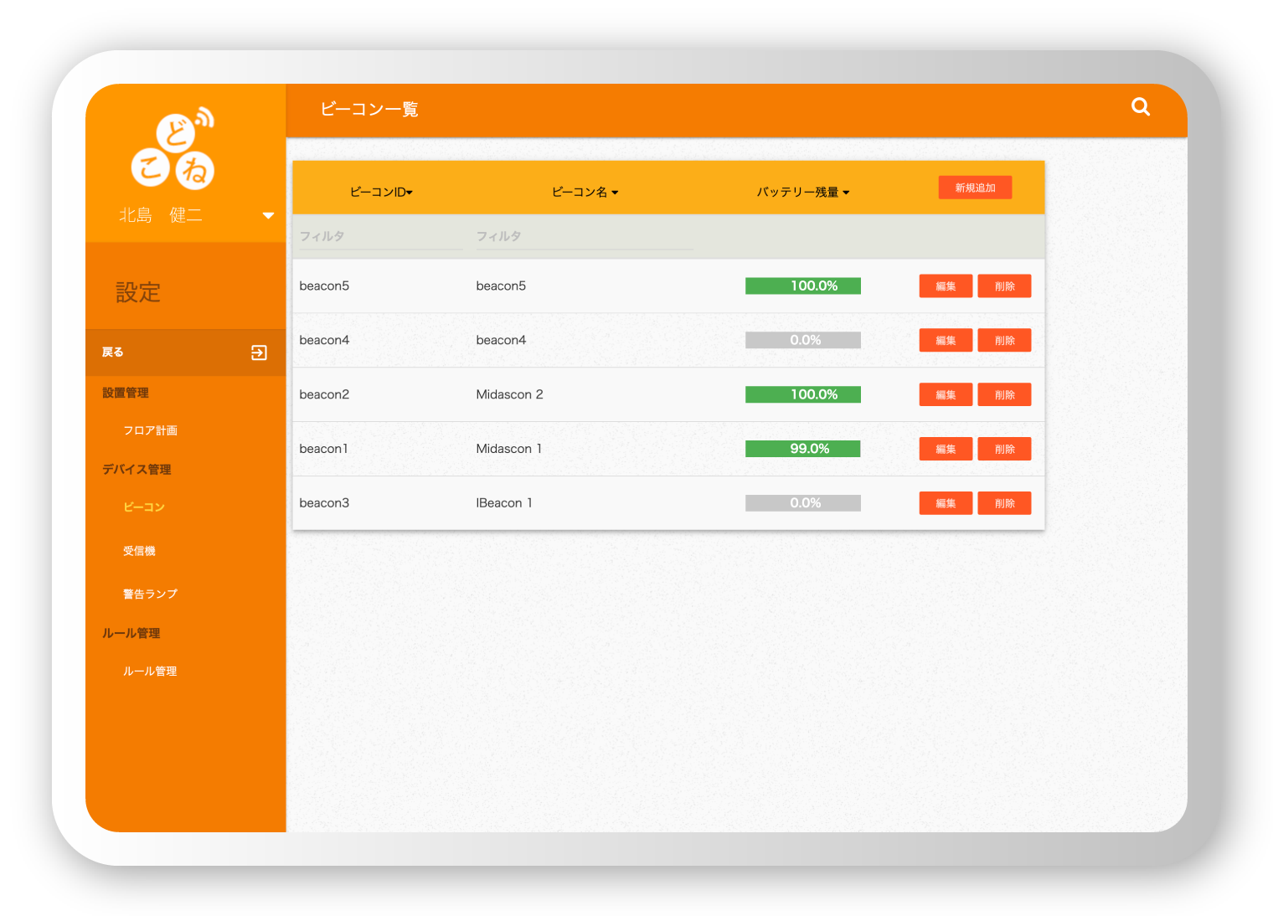Click 削除 for beacon3
The height and width of the screenshot is (916, 1273).
pyautogui.click(x=1004, y=503)
